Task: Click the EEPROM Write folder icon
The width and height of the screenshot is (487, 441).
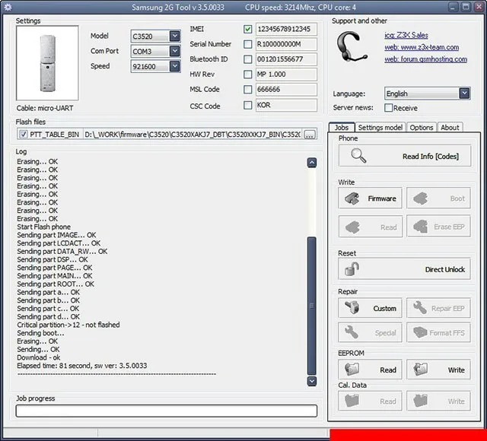Action: point(421,370)
